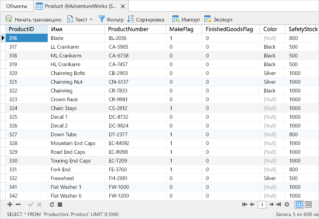This screenshot has height=219, width=319.
Task: Open the Фильтр funnel tool
Action: tap(102, 19)
